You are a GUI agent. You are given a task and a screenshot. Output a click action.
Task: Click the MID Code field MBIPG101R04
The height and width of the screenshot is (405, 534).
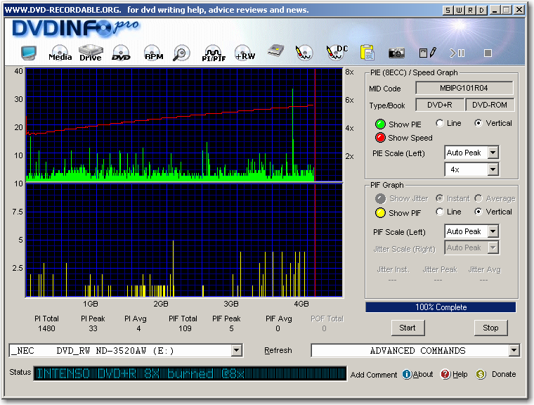464,88
